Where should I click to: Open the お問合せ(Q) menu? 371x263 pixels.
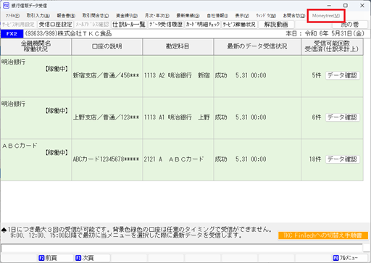(294, 16)
